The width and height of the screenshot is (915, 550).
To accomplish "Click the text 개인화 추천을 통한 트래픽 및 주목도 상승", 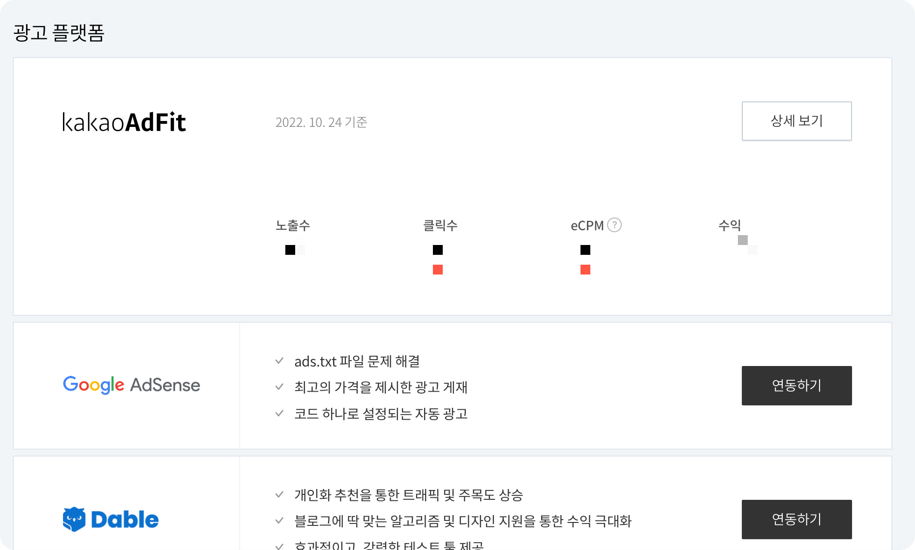I will click(408, 495).
